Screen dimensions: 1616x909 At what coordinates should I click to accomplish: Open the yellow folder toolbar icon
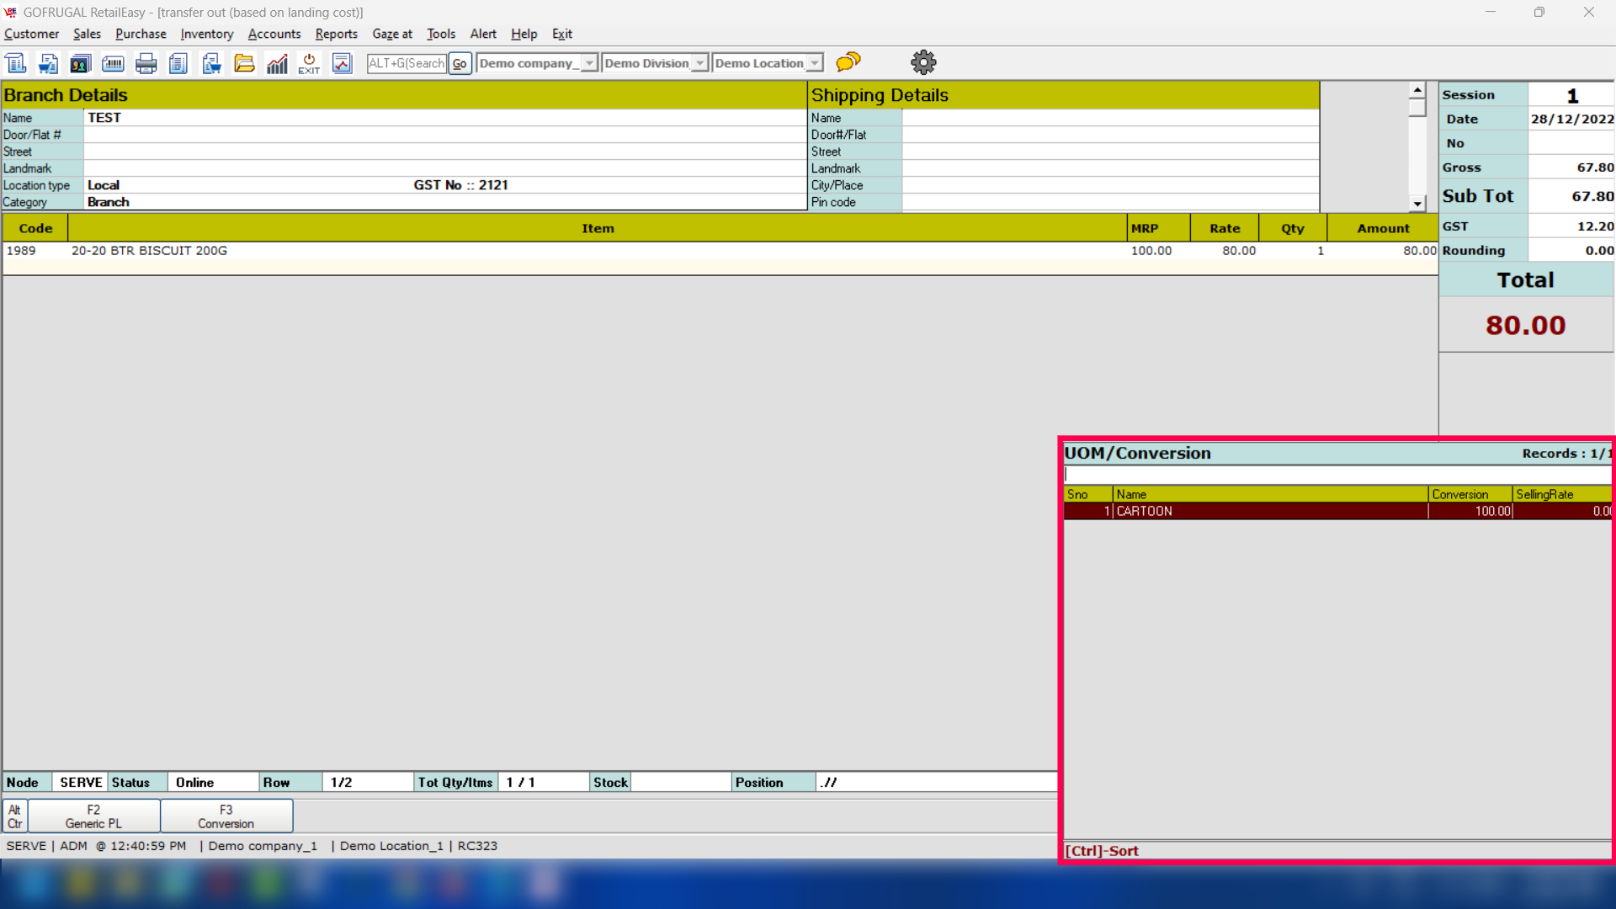point(244,63)
